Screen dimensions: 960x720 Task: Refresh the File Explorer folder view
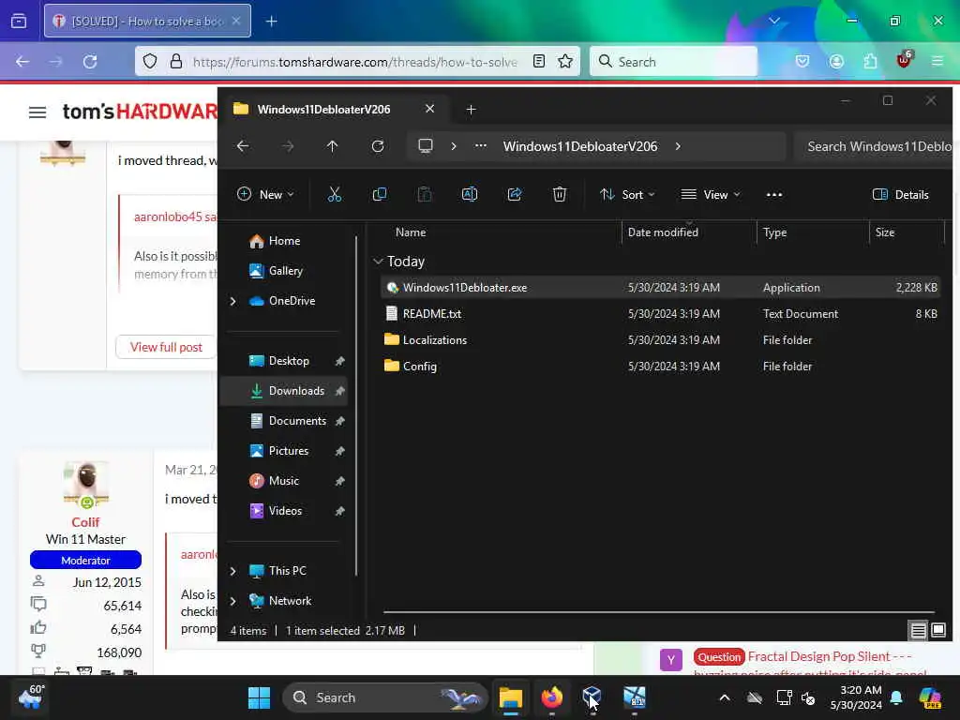point(378,146)
